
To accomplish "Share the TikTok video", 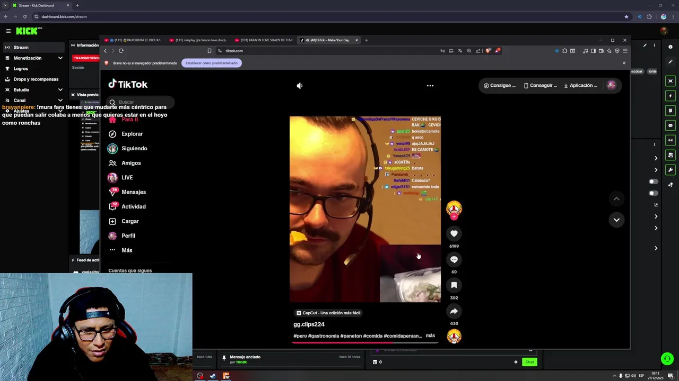I will pos(454,311).
